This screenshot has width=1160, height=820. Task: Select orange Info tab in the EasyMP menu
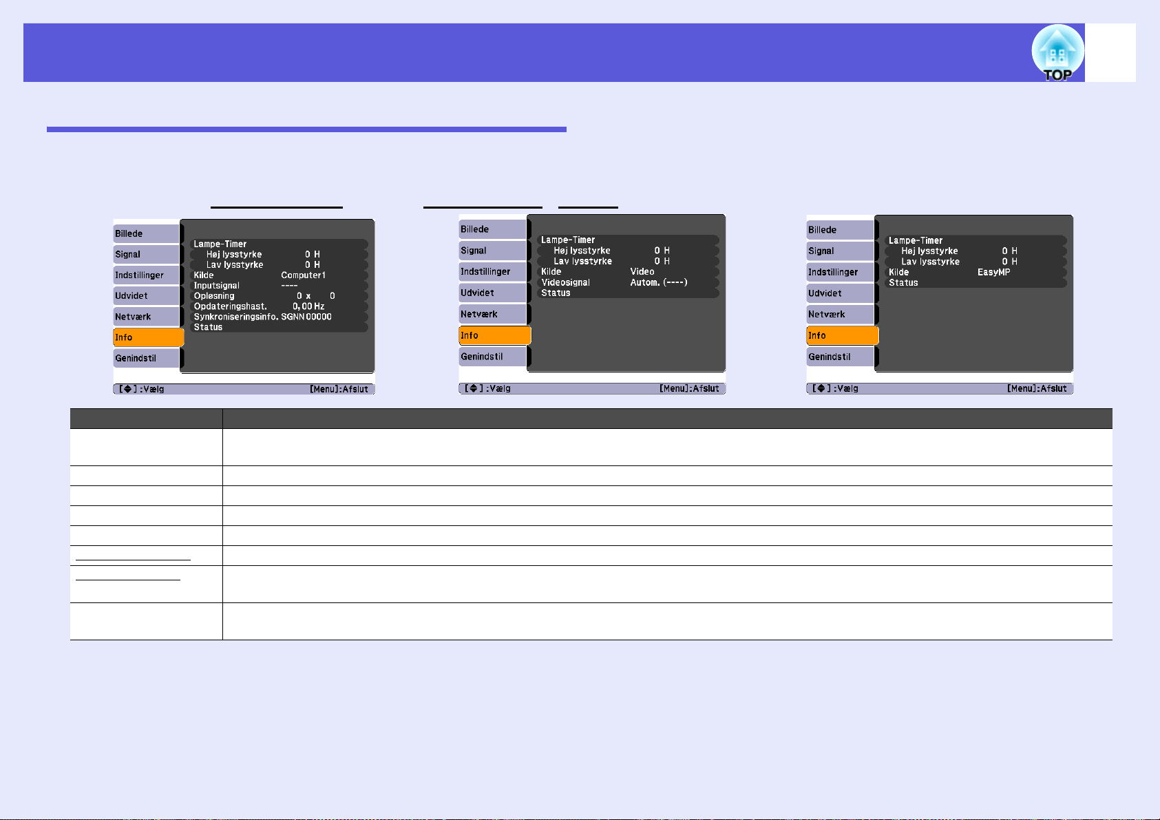(843, 335)
